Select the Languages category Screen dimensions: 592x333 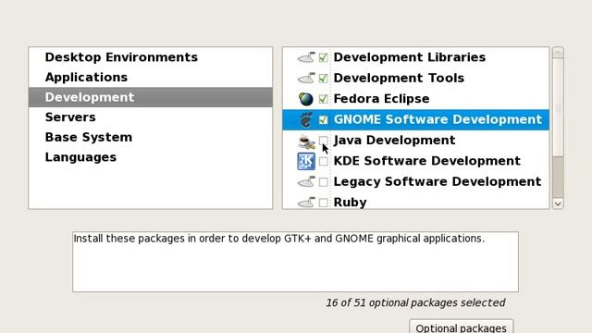tap(150, 157)
